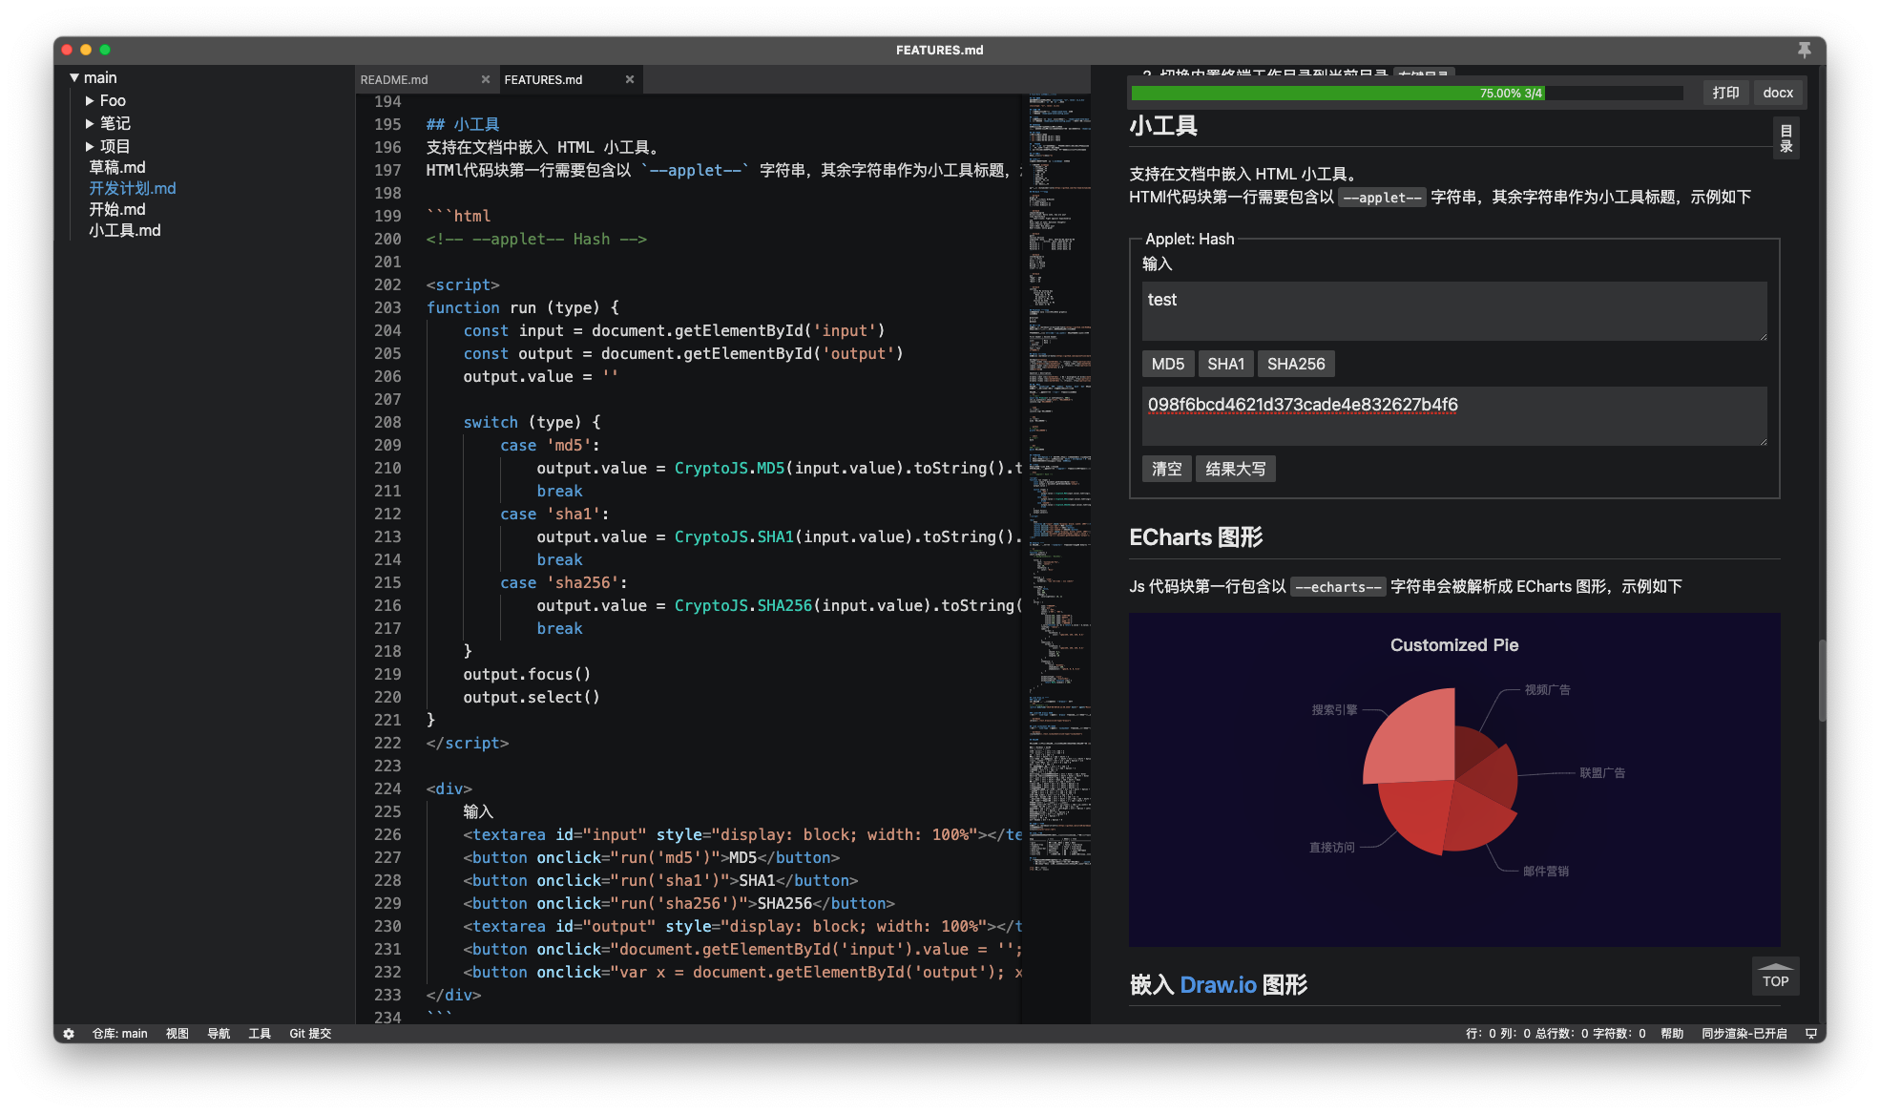Open the 导航 menu
Image resolution: width=1880 pixels, height=1114 pixels.
pyautogui.click(x=219, y=1033)
